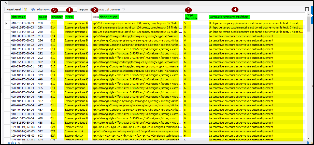314x145 pixels.
Task: Toggle the side panel icon at top right
Action: click(x=307, y=9)
